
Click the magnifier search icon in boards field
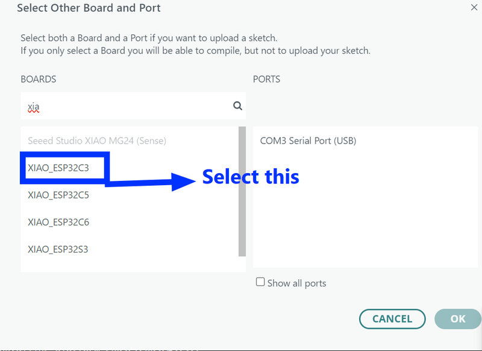(x=237, y=106)
